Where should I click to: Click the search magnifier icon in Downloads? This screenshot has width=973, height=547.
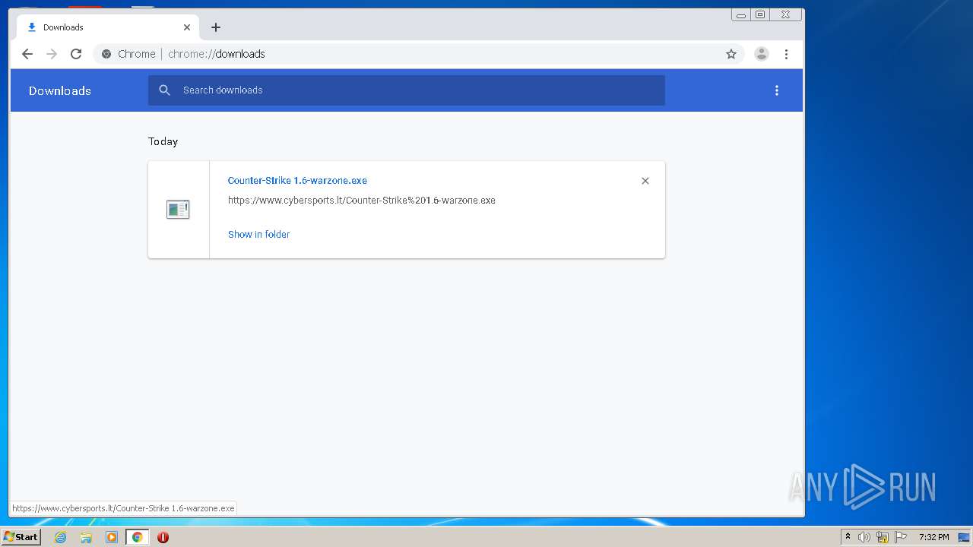pyautogui.click(x=165, y=90)
